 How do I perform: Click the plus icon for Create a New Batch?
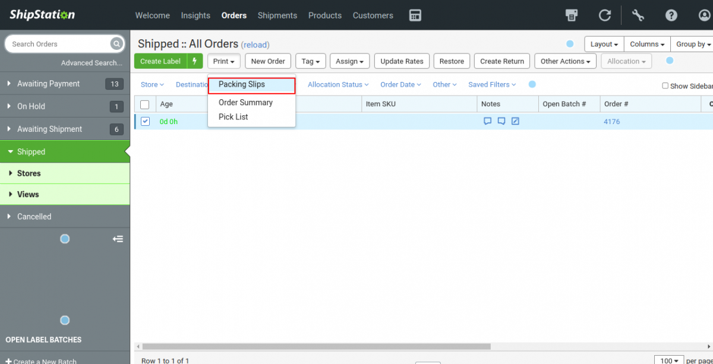8,361
